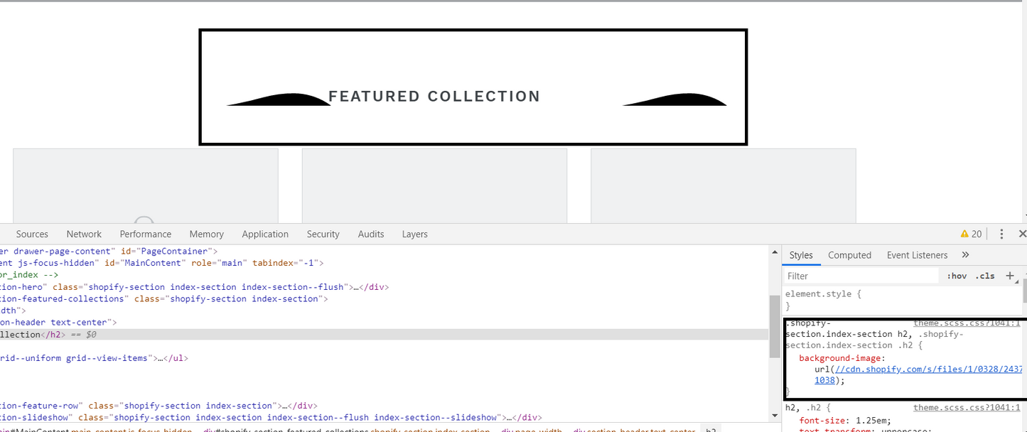The width and height of the screenshot is (1027, 432).
Task: Select the Memory tab
Action: pyautogui.click(x=207, y=234)
